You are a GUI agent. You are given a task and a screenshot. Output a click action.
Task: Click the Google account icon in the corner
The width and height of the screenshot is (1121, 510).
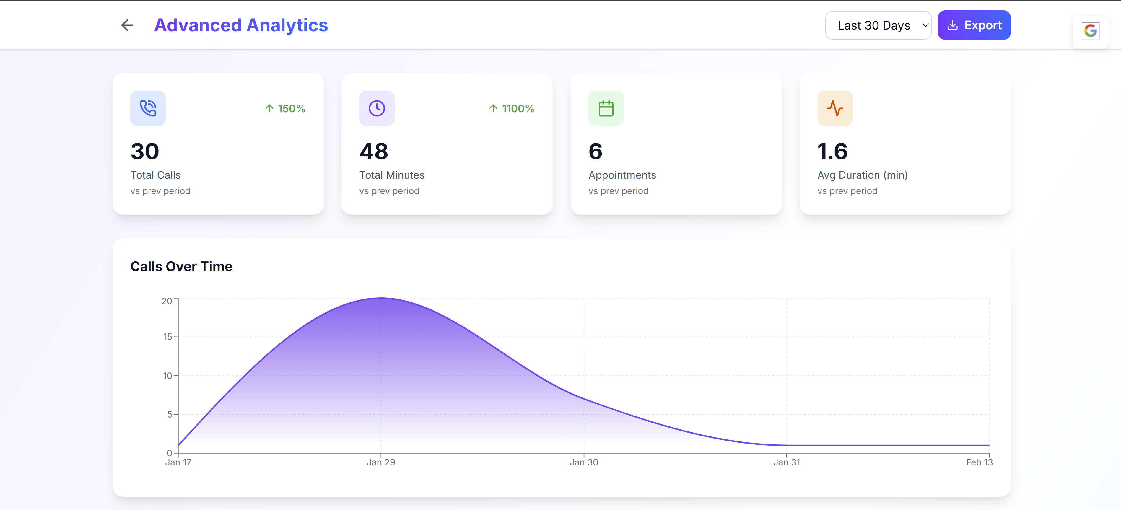1091,30
